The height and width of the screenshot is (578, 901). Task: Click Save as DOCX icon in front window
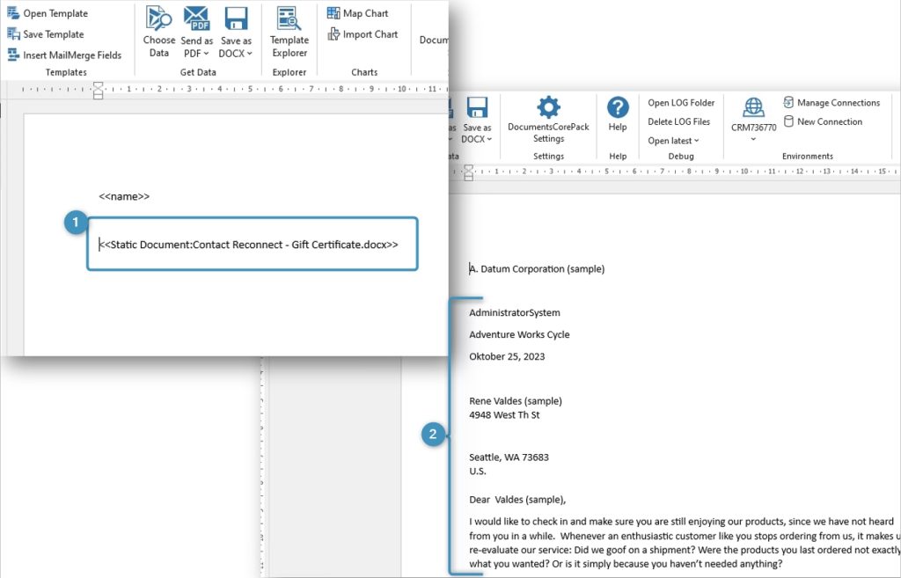[x=236, y=18]
